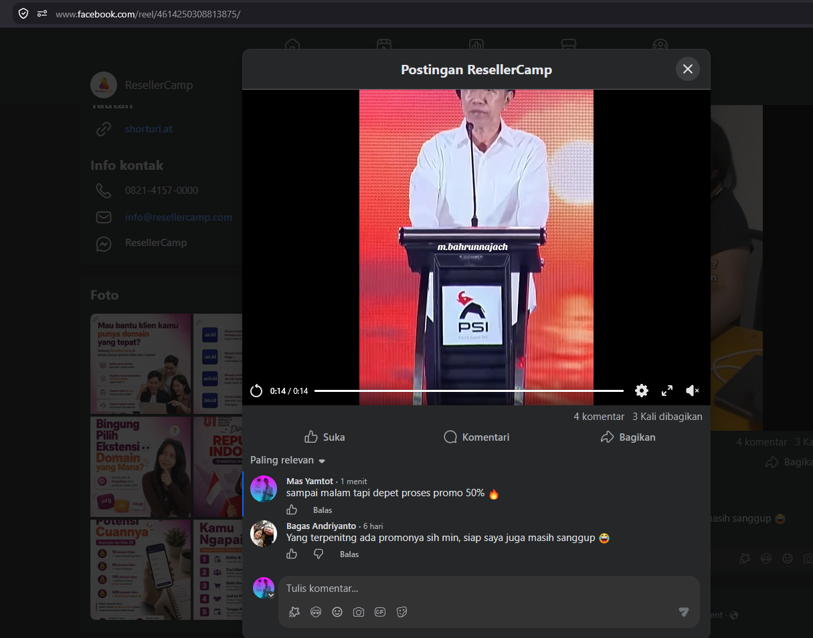Click '4 komentar' on the background post
The width and height of the screenshot is (813, 638).
[x=761, y=442]
